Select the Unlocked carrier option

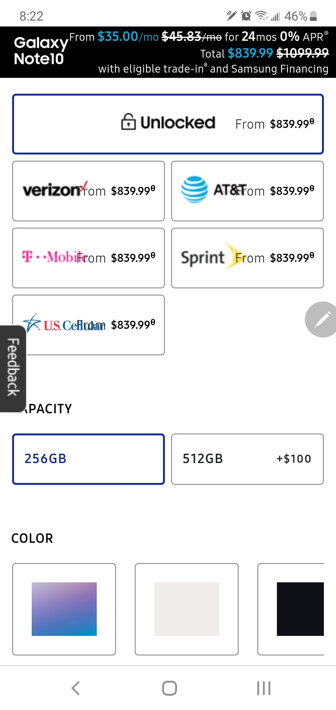point(168,124)
